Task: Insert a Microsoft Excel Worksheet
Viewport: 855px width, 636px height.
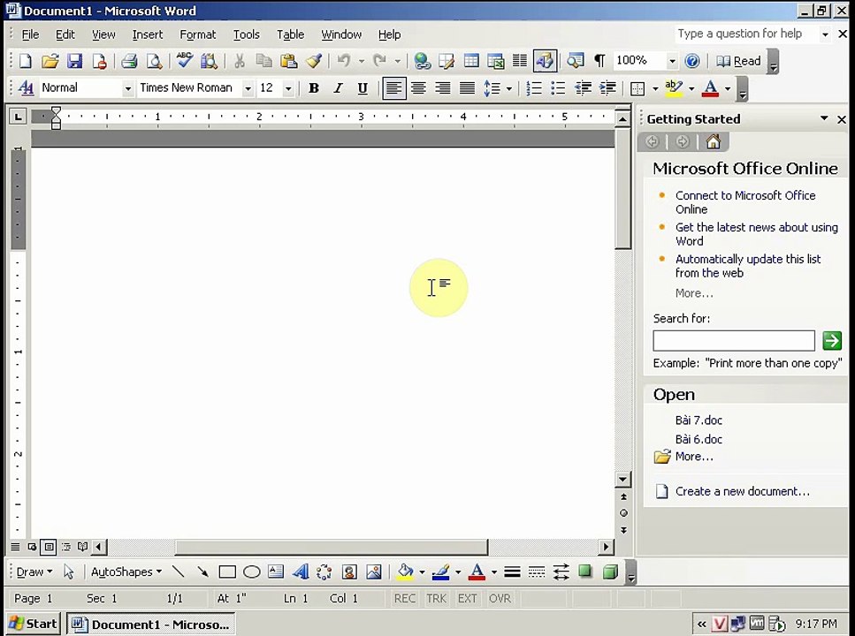Action: pyautogui.click(x=496, y=61)
